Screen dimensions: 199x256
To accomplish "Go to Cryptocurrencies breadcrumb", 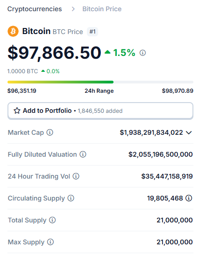I will point(35,9).
